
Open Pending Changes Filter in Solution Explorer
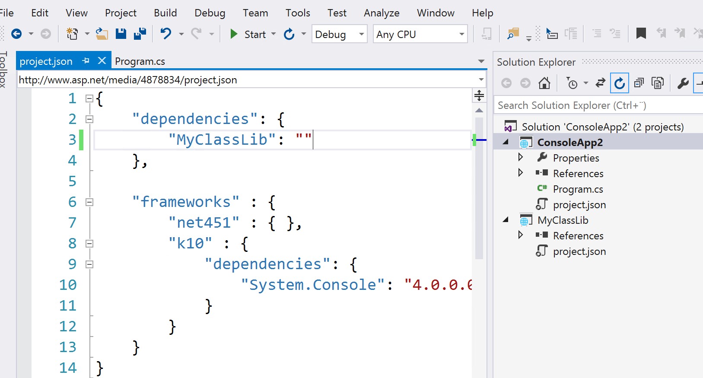(x=572, y=83)
